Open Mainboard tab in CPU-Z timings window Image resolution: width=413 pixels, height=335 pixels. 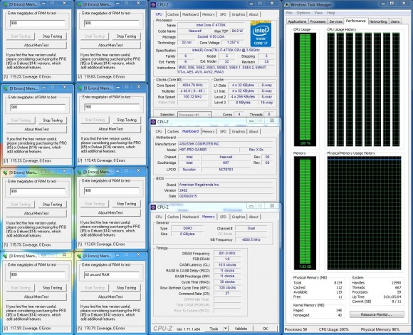[x=190, y=217]
